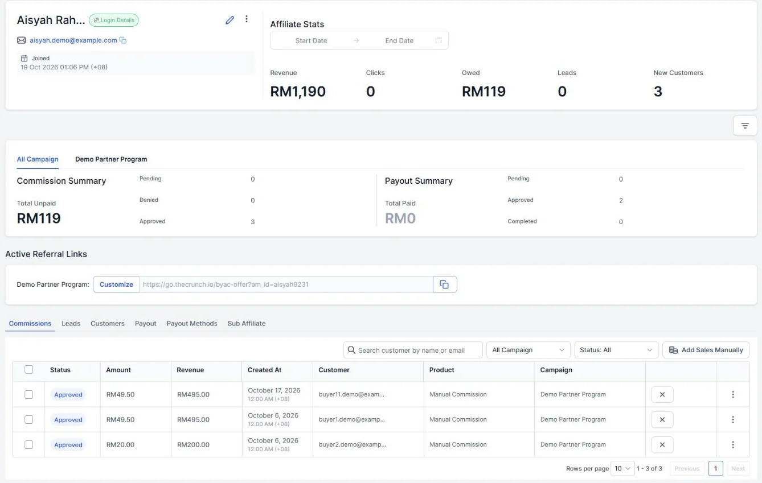Viewport: 762px width, 483px height.
Task: Select the Commissions tab
Action: [30, 323]
